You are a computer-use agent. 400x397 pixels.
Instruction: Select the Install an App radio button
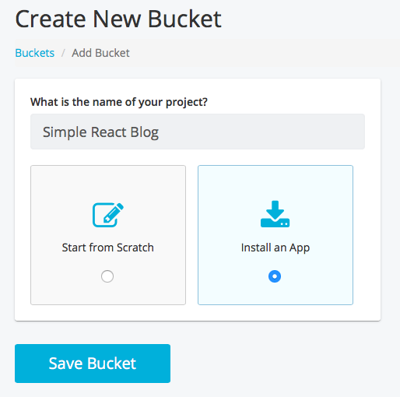click(x=275, y=276)
